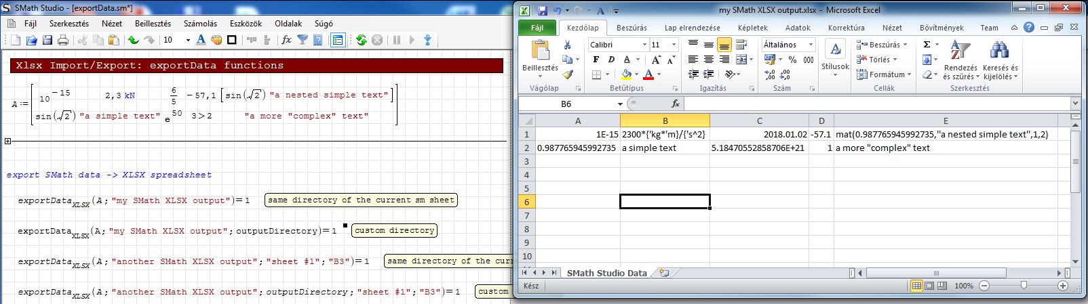1088x304 pixels.
Task: Click the SMath save diskette icon
Action: [47, 40]
